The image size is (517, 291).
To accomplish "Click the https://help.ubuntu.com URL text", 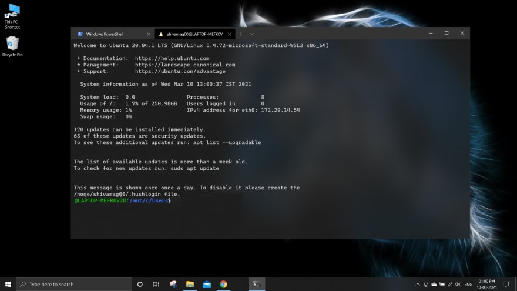I will click(172, 58).
